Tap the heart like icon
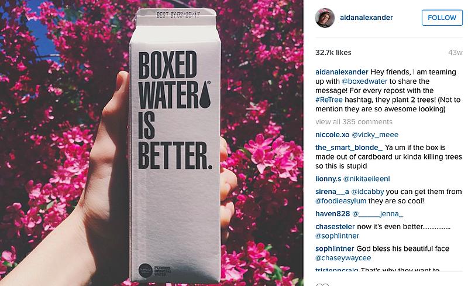Image resolution: width=468 pixels, height=286 pixels. coord(322,284)
